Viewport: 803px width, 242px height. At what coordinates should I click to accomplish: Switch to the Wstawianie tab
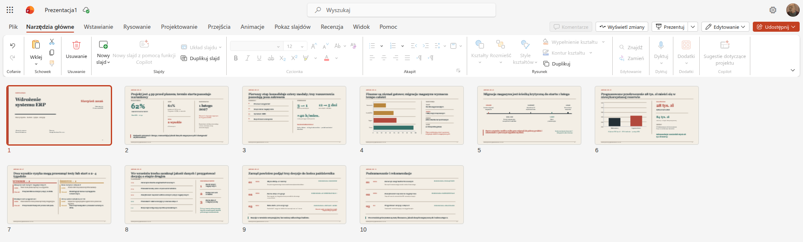(x=98, y=27)
